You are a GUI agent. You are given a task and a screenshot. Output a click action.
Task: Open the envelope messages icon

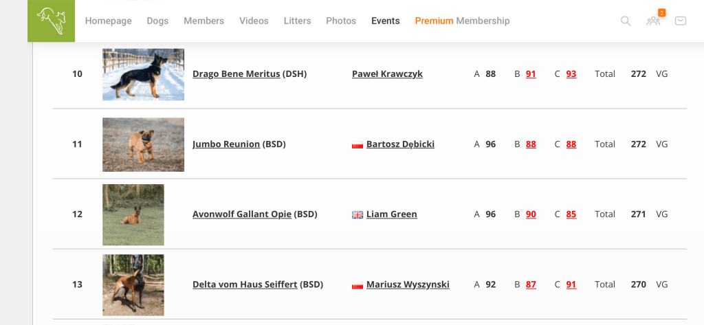point(681,21)
